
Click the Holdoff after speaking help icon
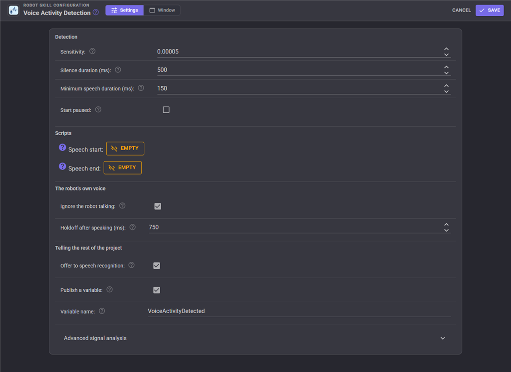pos(132,227)
